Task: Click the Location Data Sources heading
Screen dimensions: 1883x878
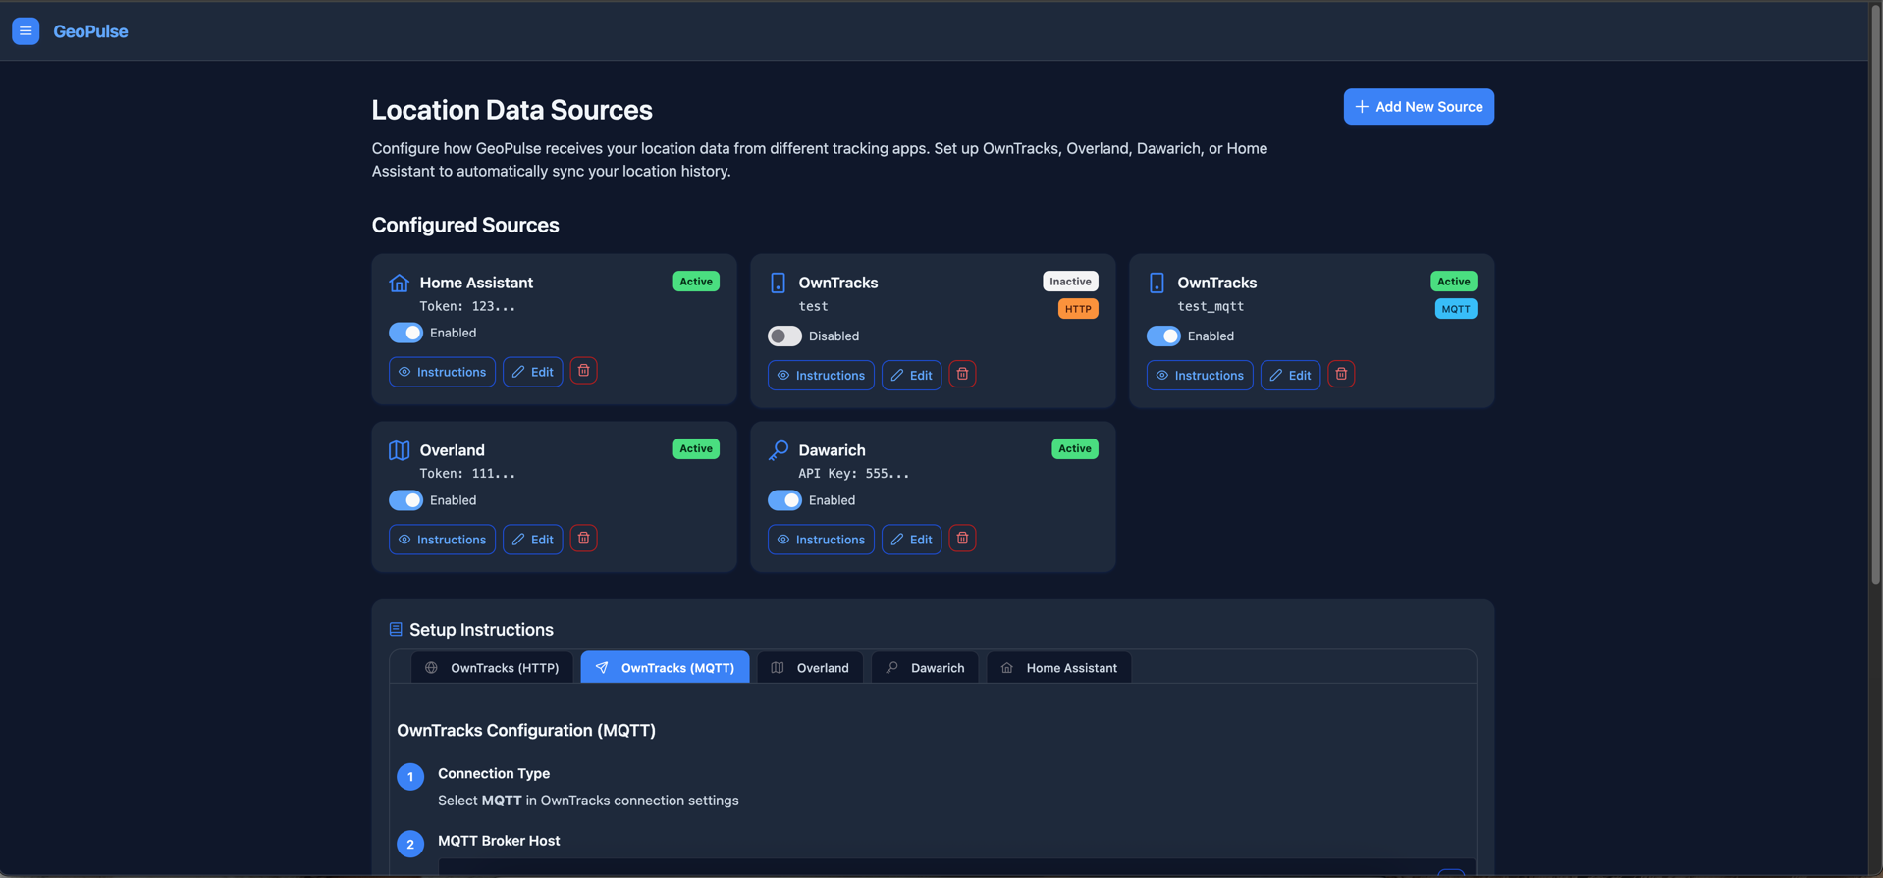Action: 511,110
